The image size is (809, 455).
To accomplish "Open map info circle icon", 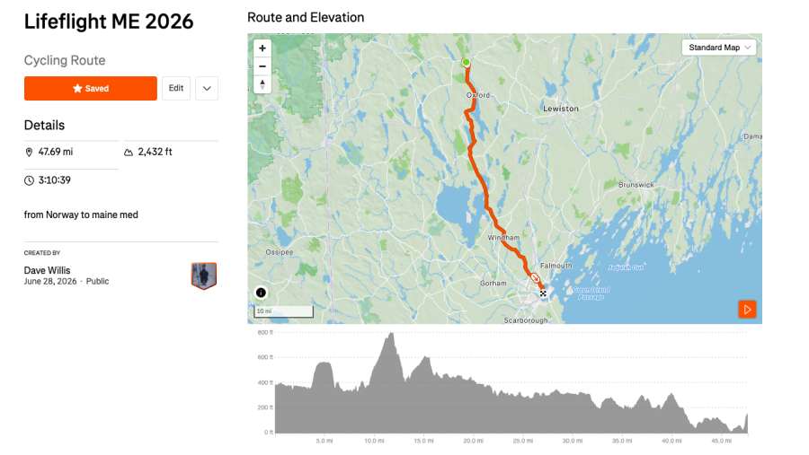I will tap(261, 293).
